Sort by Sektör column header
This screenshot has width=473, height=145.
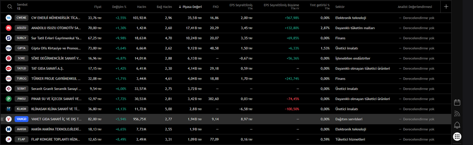[340, 7]
